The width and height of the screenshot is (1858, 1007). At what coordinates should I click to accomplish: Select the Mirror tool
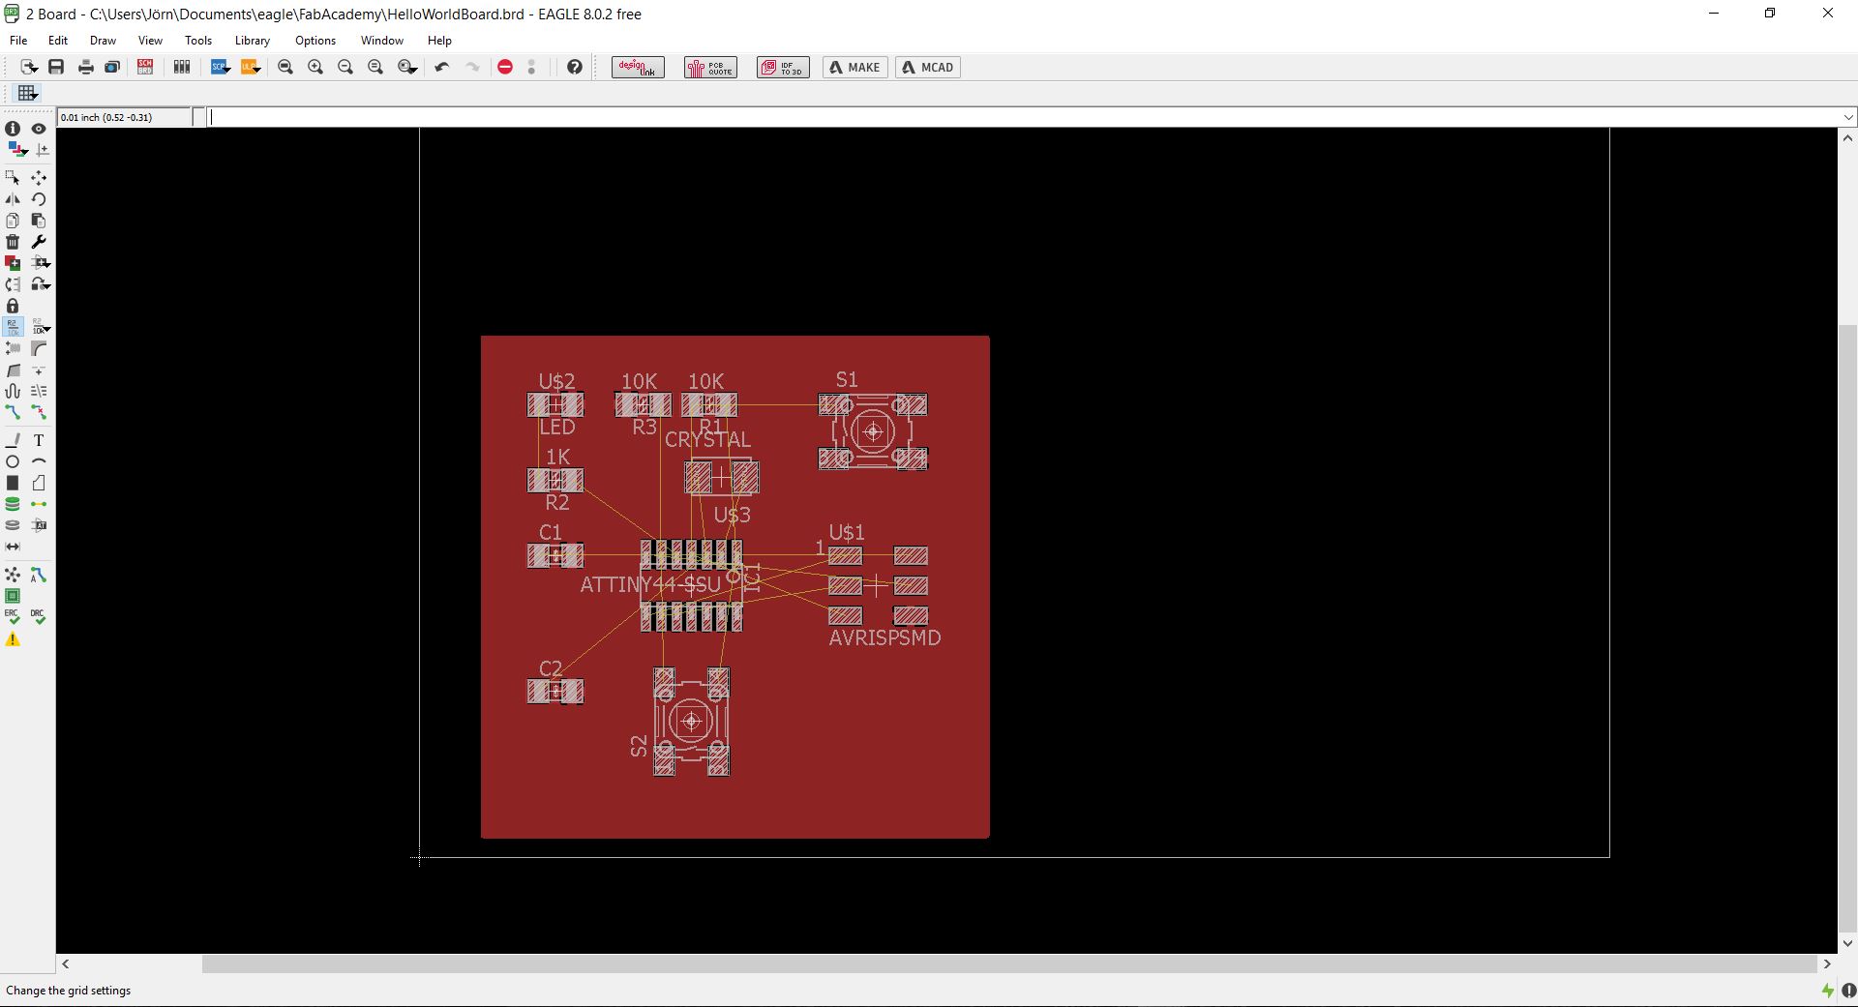coord(13,199)
